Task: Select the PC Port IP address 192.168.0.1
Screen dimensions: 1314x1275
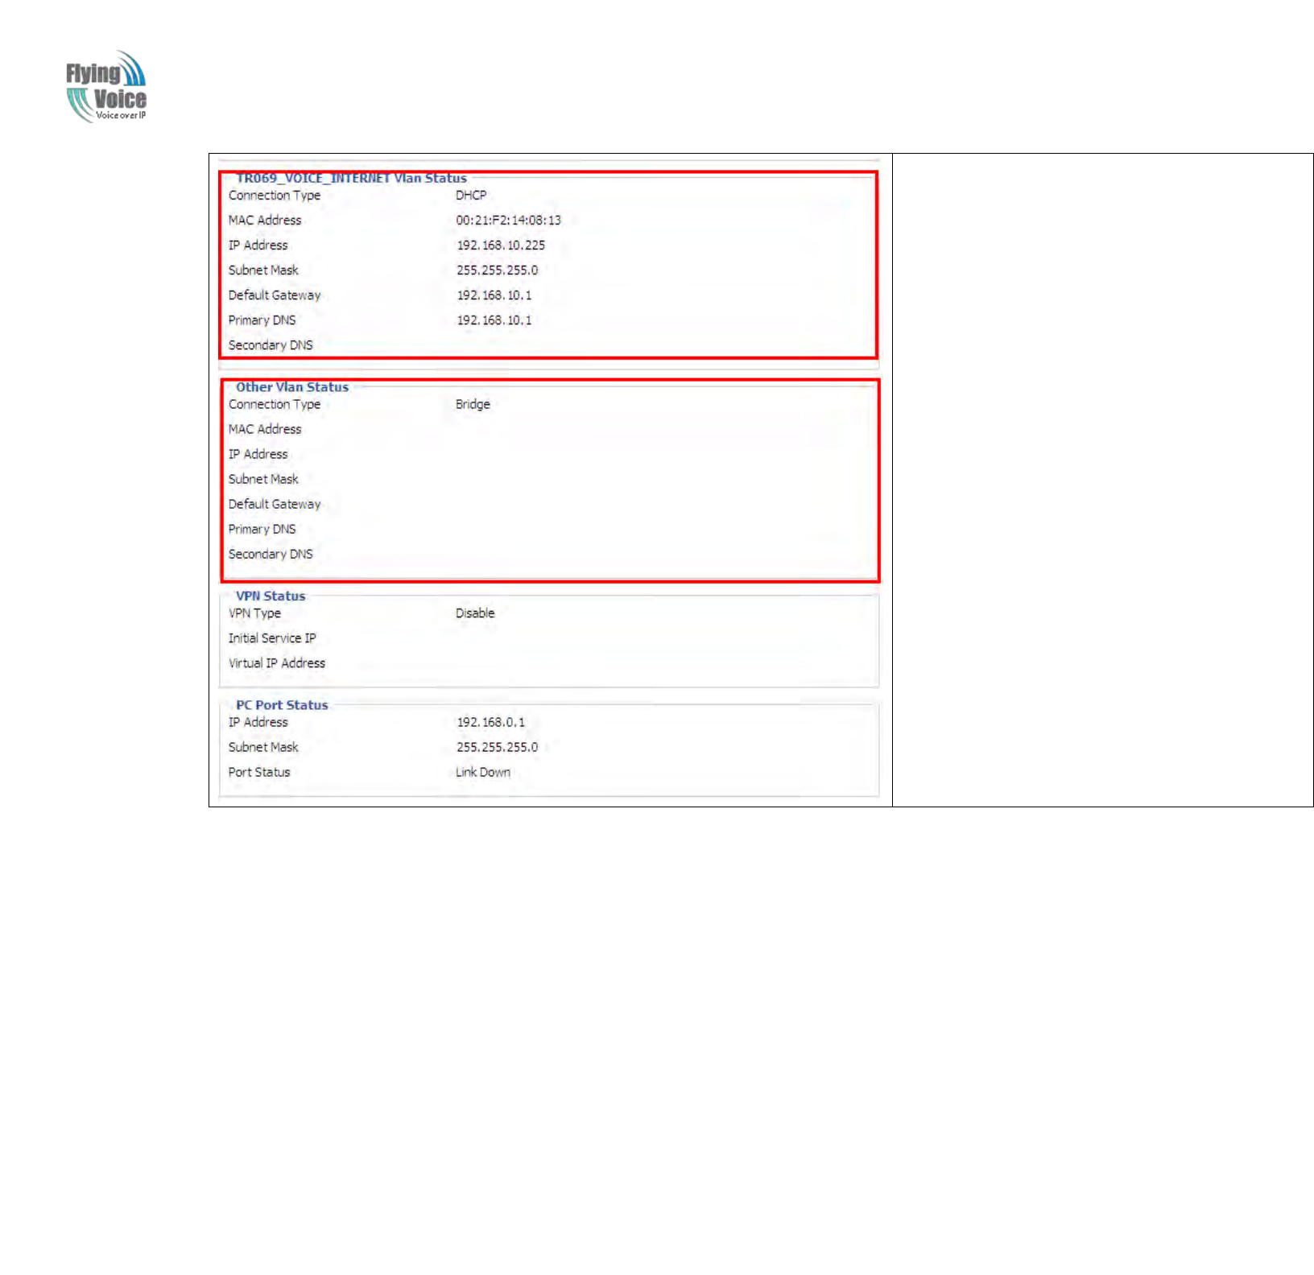Action: coord(490,723)
